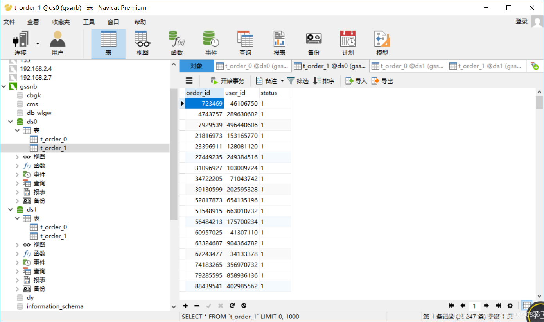Delete record with minus icon
Screen dimensions: 544x322
pos(197,306)
